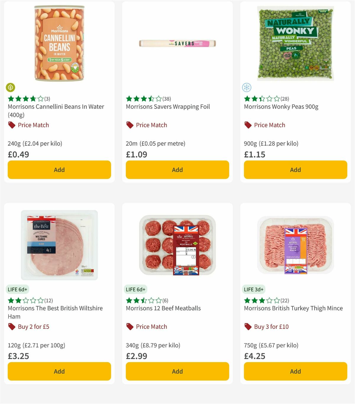Click the tag icon beside Wonky Peas Price Match

point(248,125)
